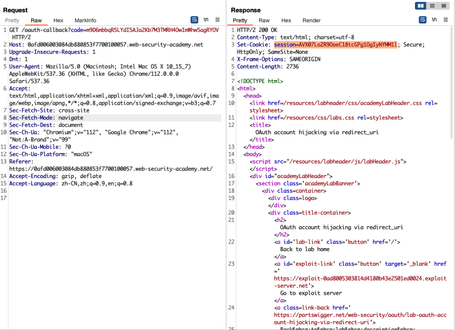
Task: Click the Sec-Fetch-Site: cross-site line
Action: coord(49,110)
